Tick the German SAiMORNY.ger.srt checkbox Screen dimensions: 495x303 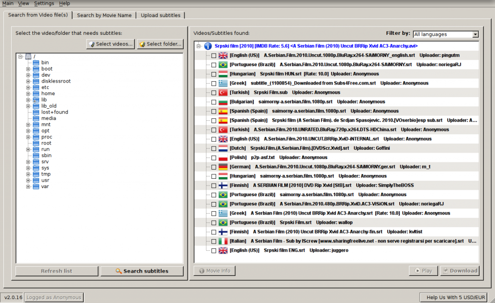pyautogui.click(x=214, y=167)
